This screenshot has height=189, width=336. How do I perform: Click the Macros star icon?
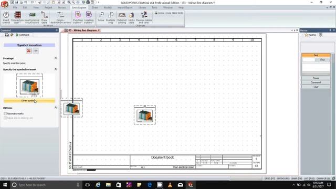tap(306, 35)
